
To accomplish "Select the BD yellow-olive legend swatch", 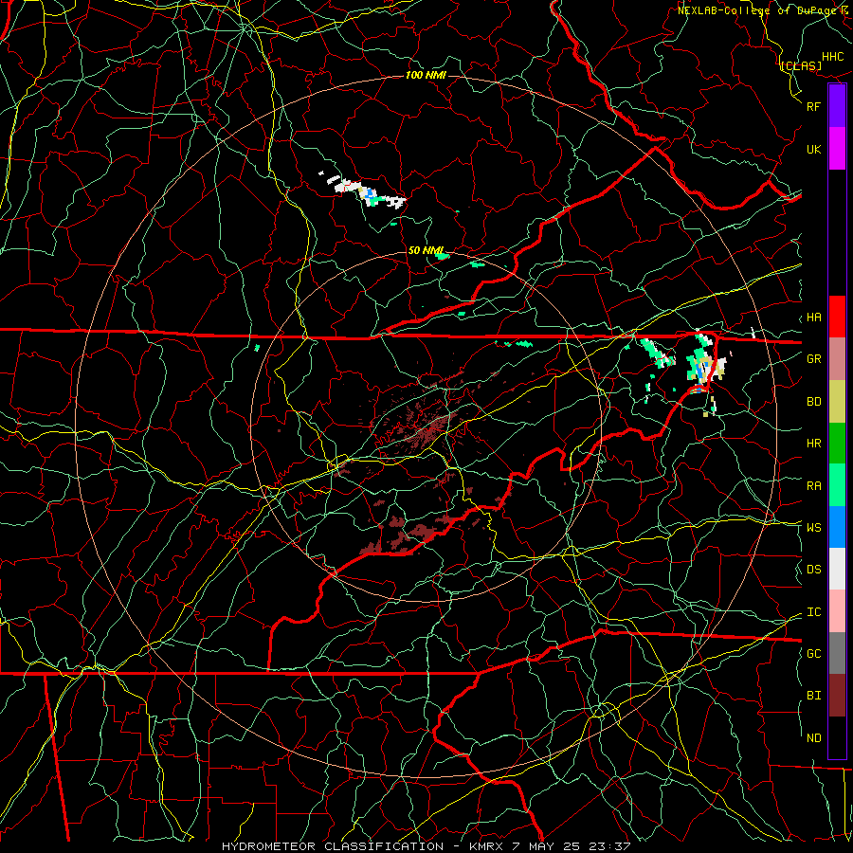I will tap(837, 402).
